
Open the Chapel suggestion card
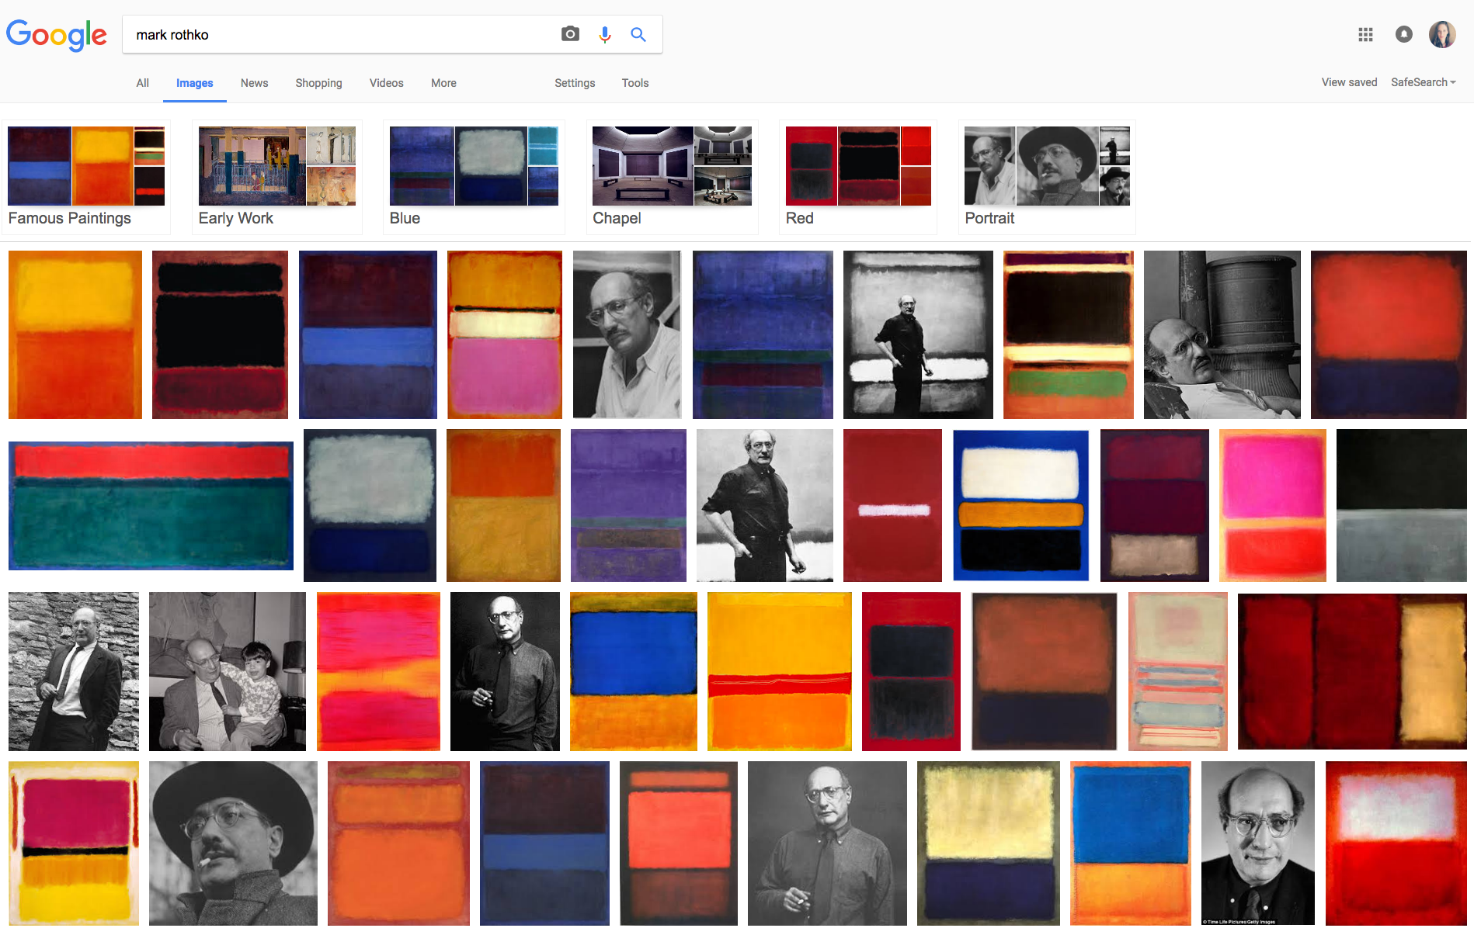672,177
